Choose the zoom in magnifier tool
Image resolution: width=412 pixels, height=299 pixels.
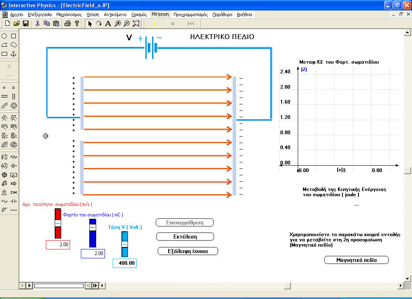[118, 24]
